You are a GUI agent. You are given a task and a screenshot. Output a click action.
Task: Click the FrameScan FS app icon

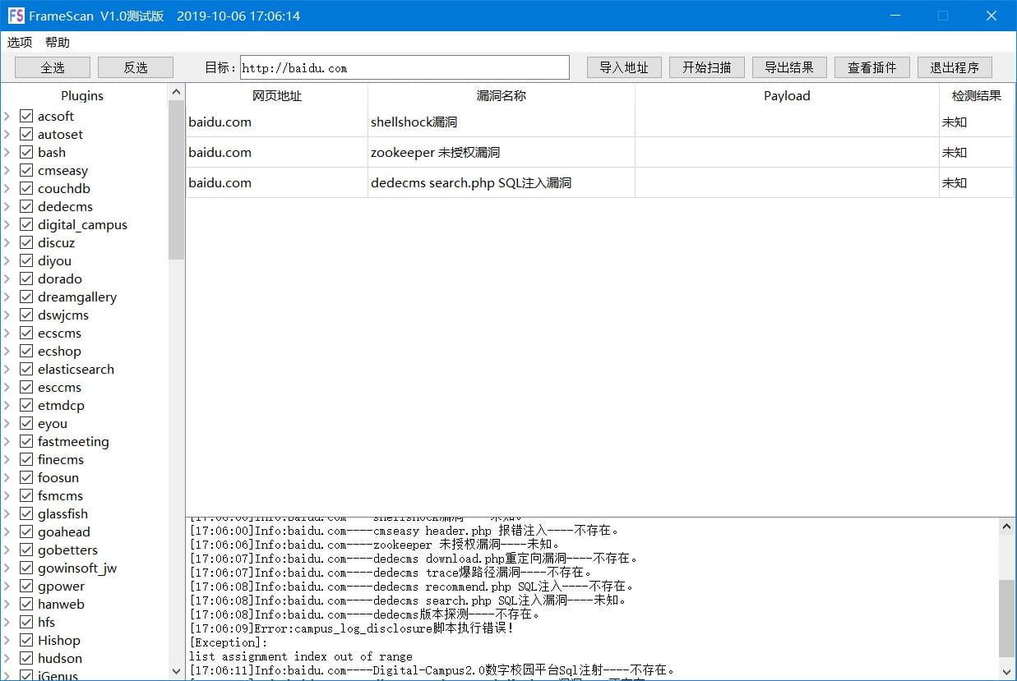pos(16,16)
